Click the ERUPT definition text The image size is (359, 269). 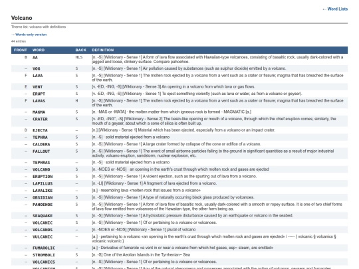point(197,94)
